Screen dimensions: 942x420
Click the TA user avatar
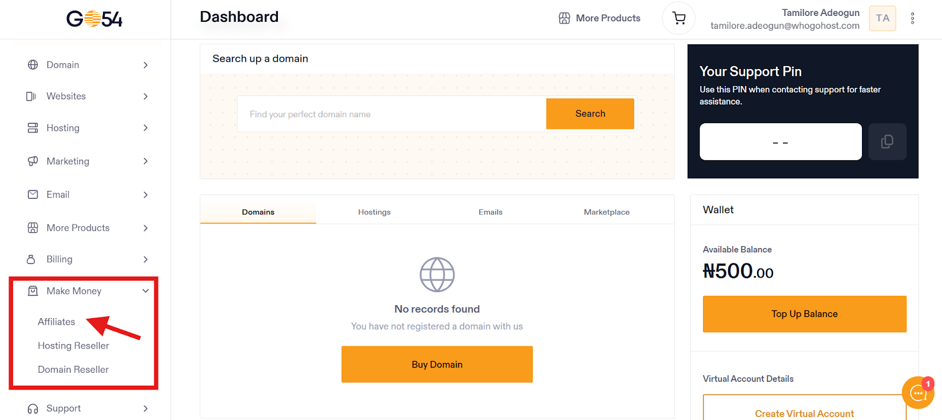point(882,18)
